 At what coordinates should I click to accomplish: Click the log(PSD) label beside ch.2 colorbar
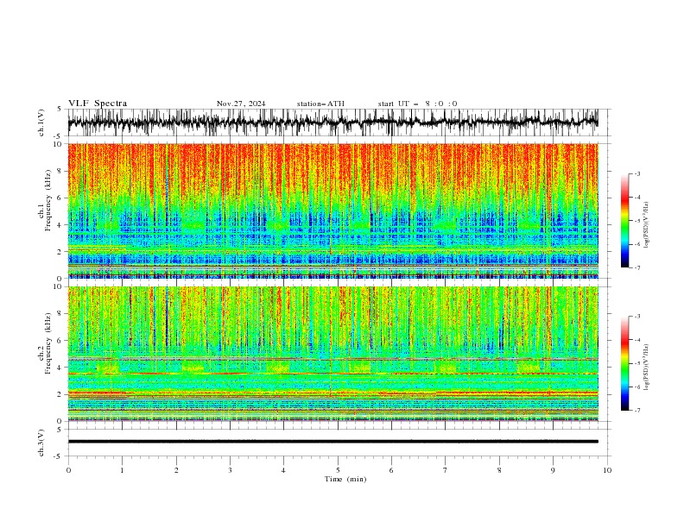click(647, 368)
